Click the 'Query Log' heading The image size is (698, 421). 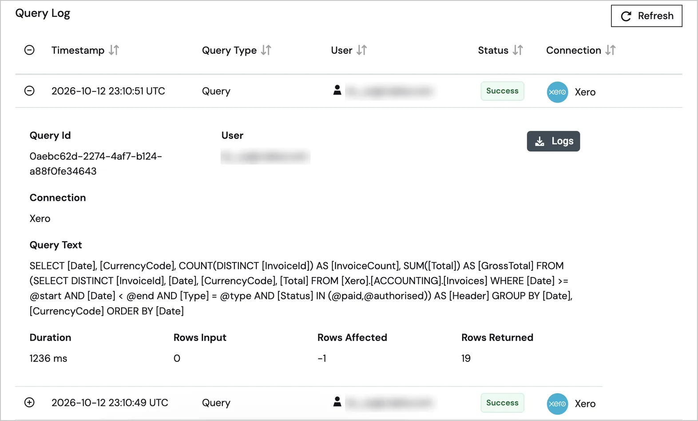(x=43, y=13)
